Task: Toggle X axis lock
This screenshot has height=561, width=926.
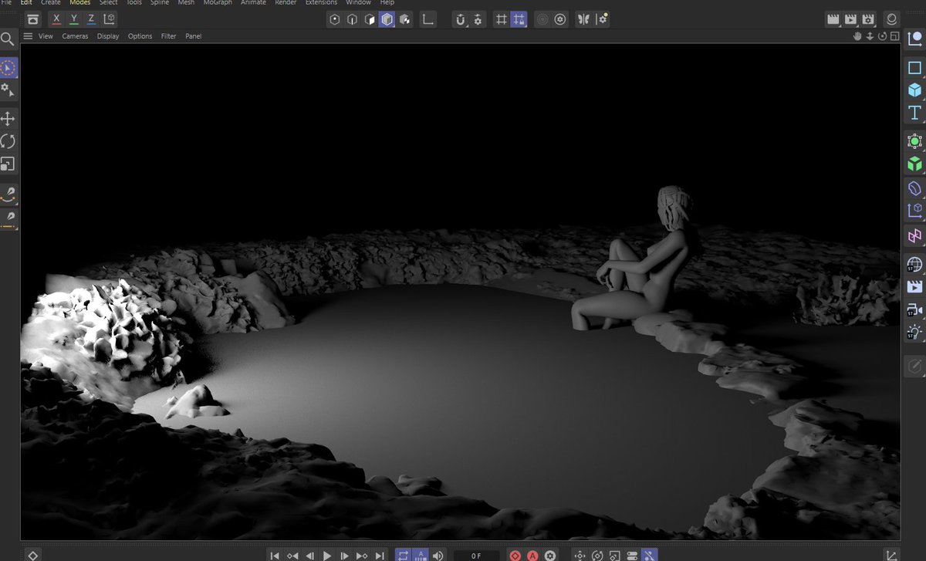Action: coord(56,19)
